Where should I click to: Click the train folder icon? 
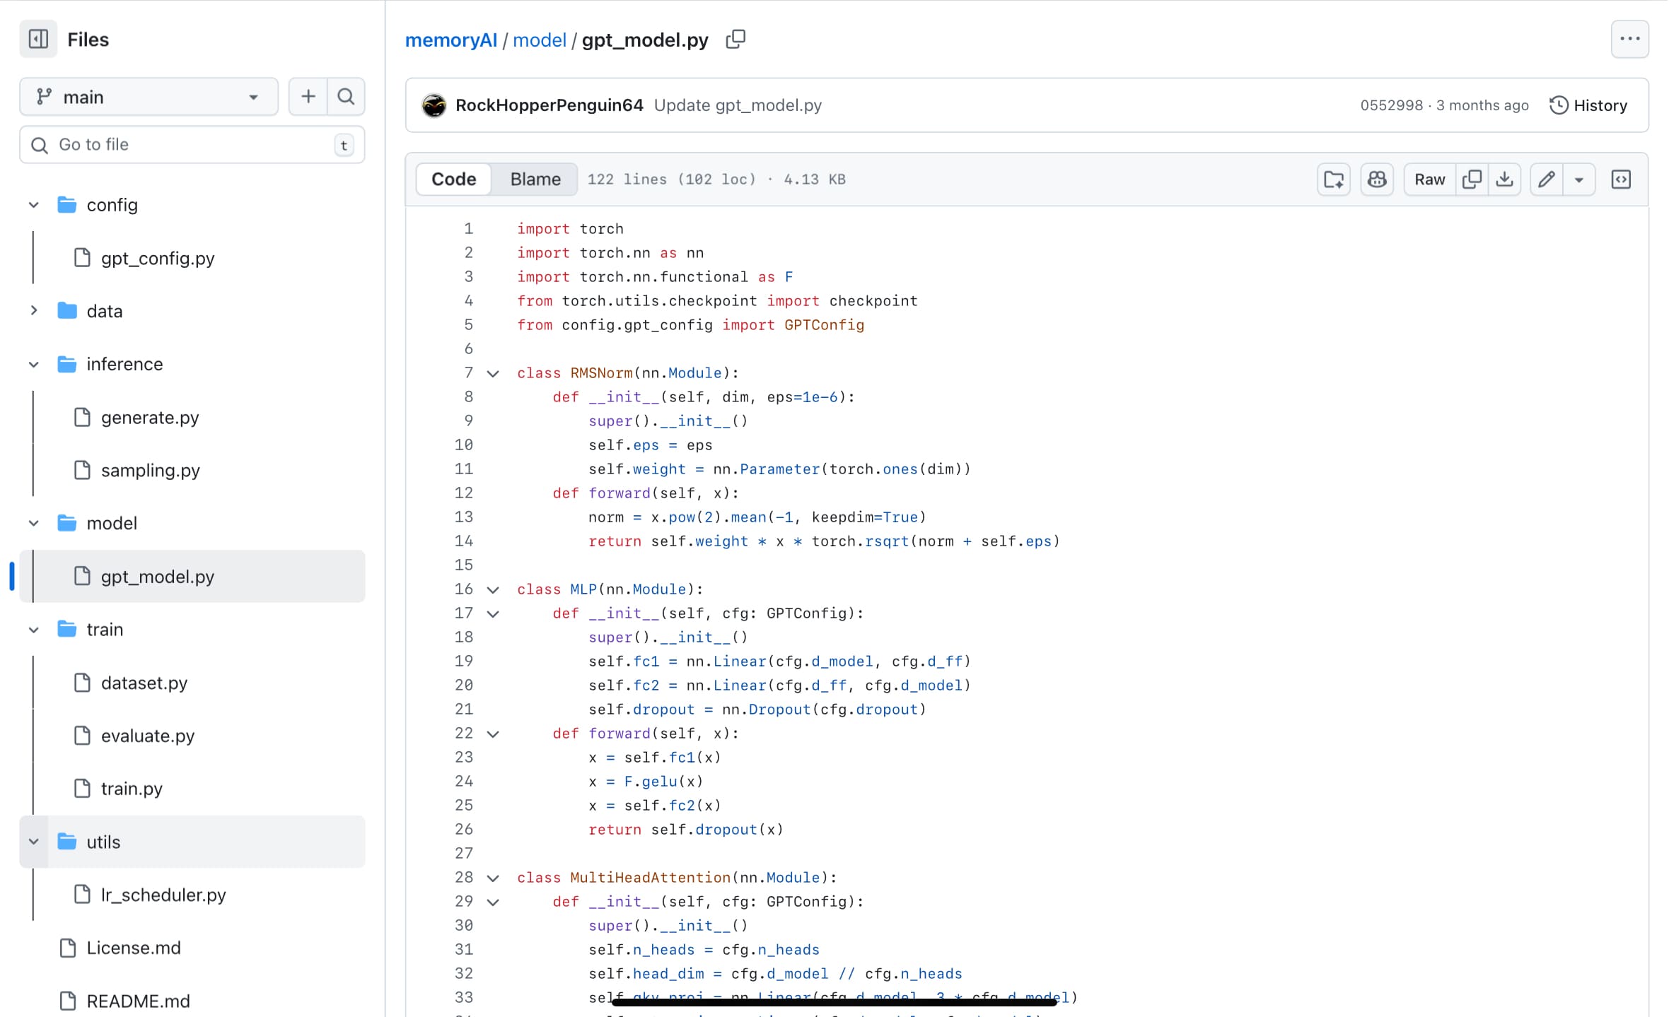(67, 629)
